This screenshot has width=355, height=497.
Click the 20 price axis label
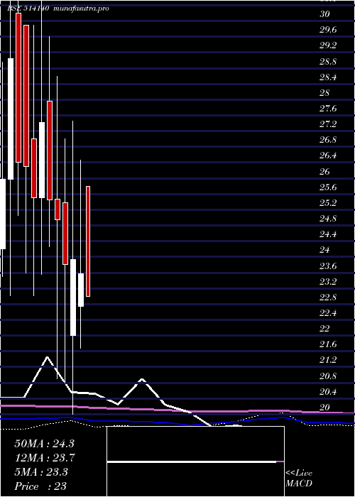[325, 408]
